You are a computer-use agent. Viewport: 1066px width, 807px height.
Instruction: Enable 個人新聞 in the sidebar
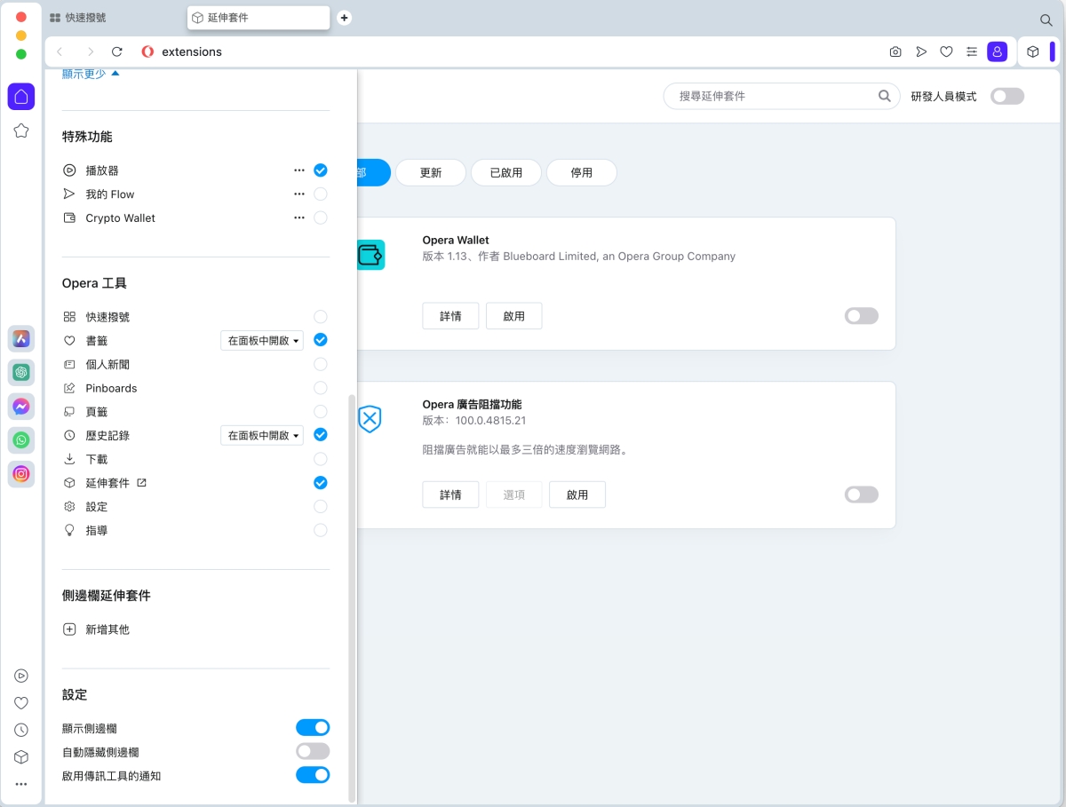tap(321, 364)
